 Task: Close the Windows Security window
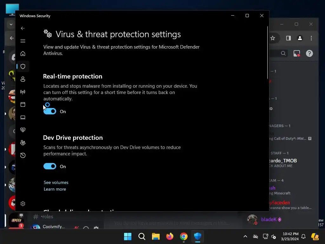click(262, 16)
